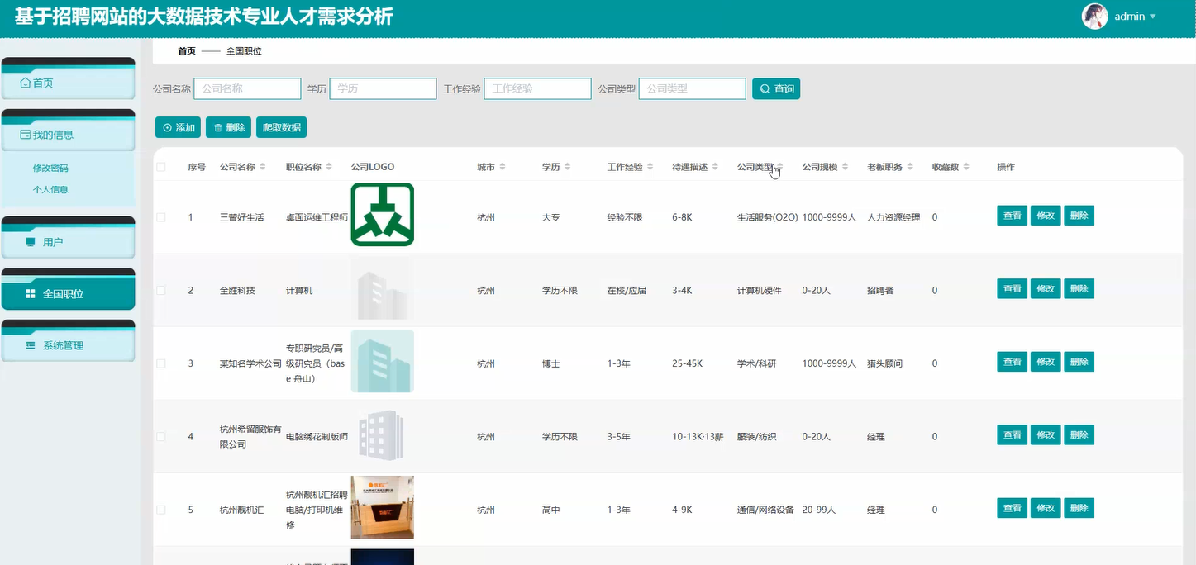Click 查看 on the 全胜科技 row
Image resolution: width=1196 pixels, height=565 pixels.
click(x=1011, y=288)
